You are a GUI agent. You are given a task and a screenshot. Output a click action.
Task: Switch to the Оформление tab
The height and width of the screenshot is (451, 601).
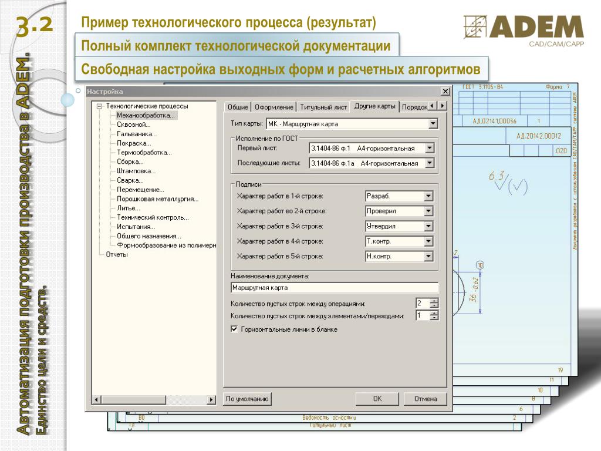click(274, 107)
